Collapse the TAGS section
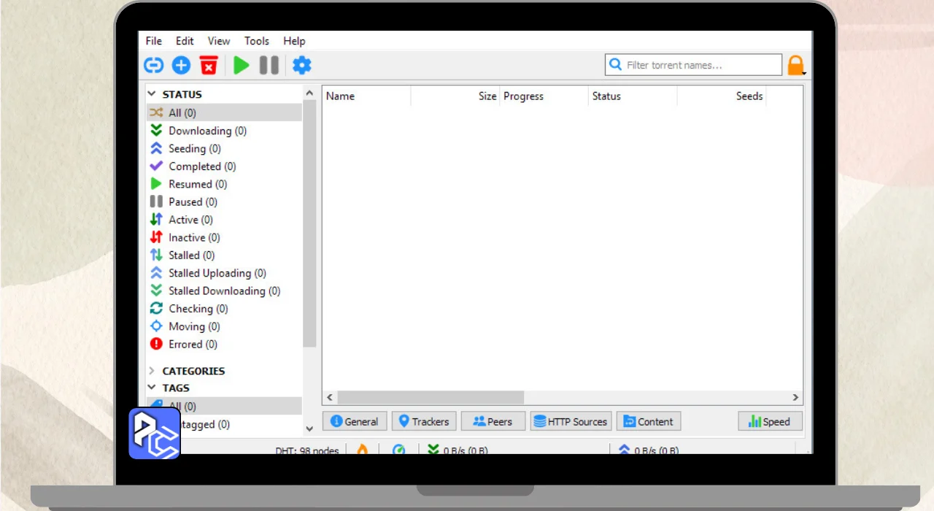Screen dimensions: 934x511 (x=152, y=388)
